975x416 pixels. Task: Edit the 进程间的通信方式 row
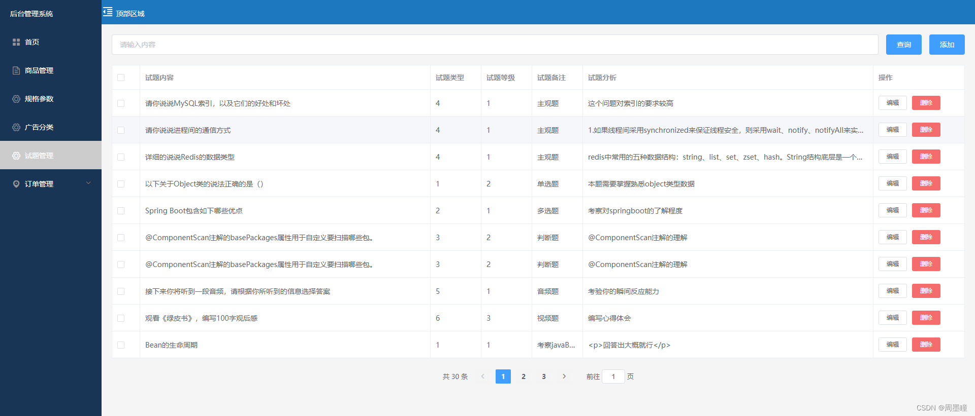click(x=893, y=130)
